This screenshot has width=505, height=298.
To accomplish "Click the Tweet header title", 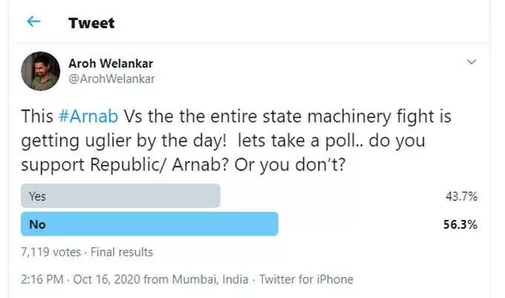I will [x=91, y=23].
